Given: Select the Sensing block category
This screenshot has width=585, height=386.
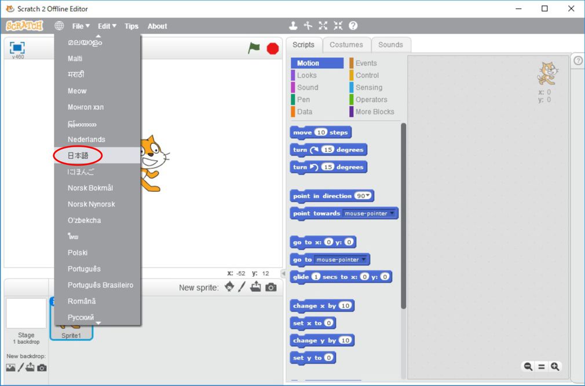Looking at the screenshot, I should click(375, 87).
